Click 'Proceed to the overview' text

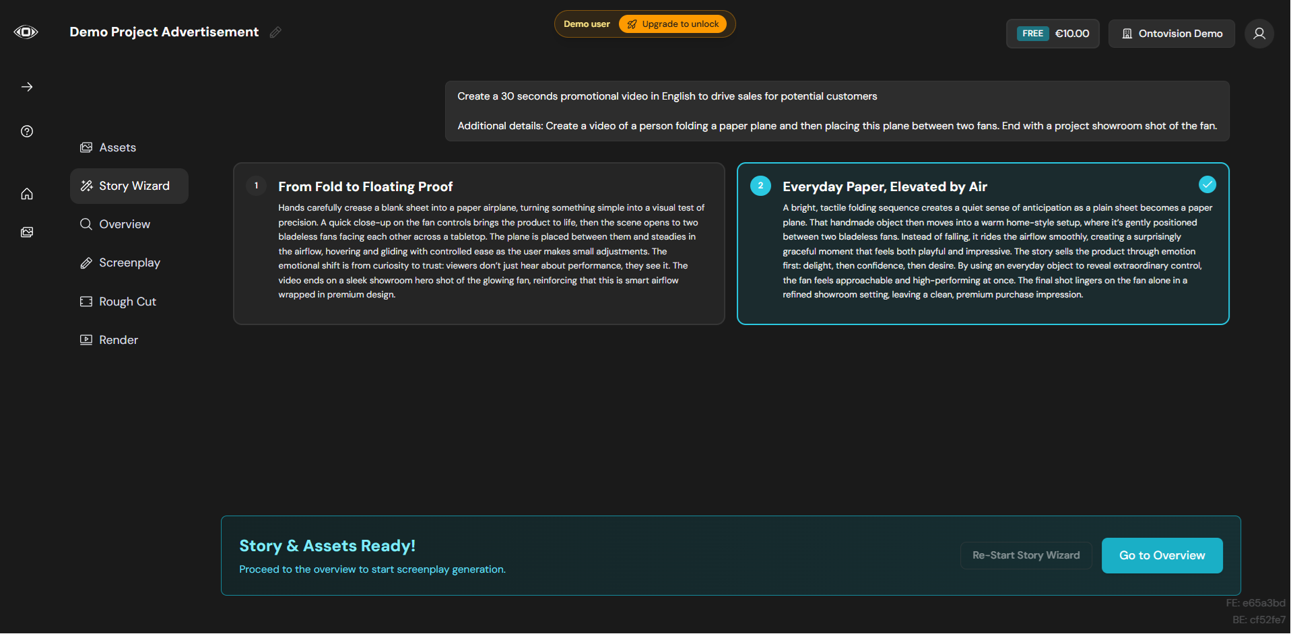click(x=372, y=569)
